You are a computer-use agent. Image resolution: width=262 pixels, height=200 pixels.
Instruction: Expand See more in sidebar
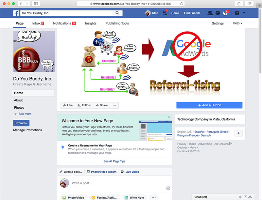[23, 114]
